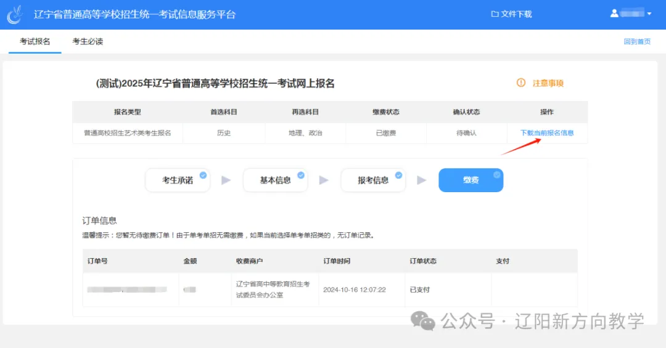This screenshot has height=348, width=666.
Task: Click the 首选科目 column header
Action: [224, 112]
